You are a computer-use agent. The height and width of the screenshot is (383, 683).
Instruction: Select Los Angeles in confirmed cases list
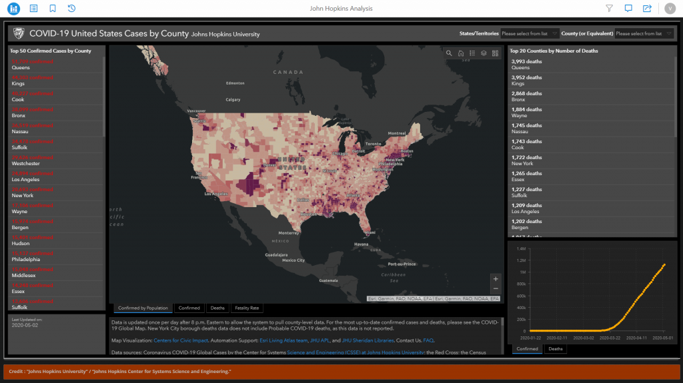(x=56, y=177)
